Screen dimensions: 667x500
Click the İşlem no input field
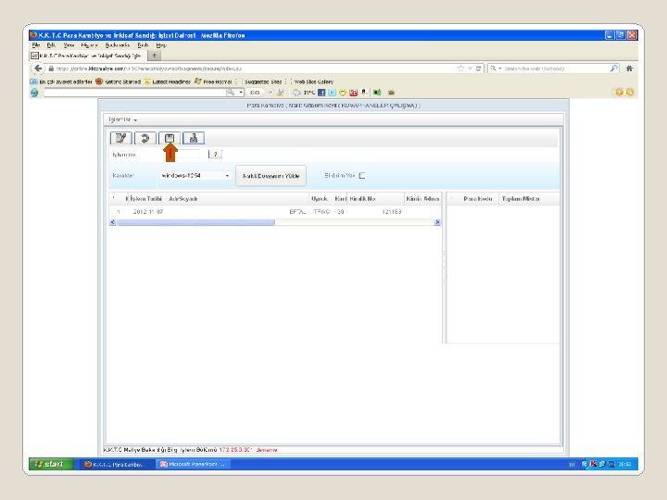[x=181, y=155]
